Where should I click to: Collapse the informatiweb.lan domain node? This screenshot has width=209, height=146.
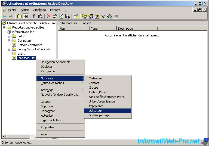[4, 32]
